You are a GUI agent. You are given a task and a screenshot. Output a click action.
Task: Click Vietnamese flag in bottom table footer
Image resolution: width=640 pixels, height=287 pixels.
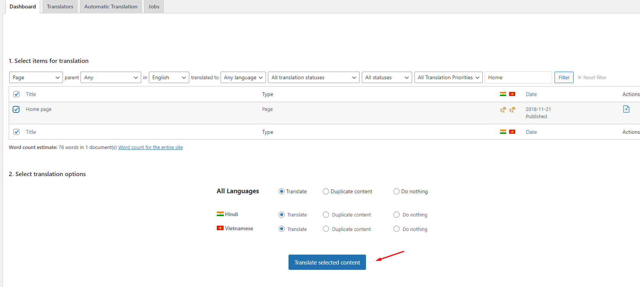(512, 132)
